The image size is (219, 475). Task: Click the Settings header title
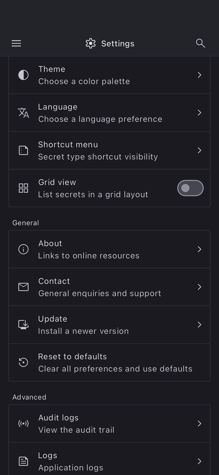tap(118, 44)
